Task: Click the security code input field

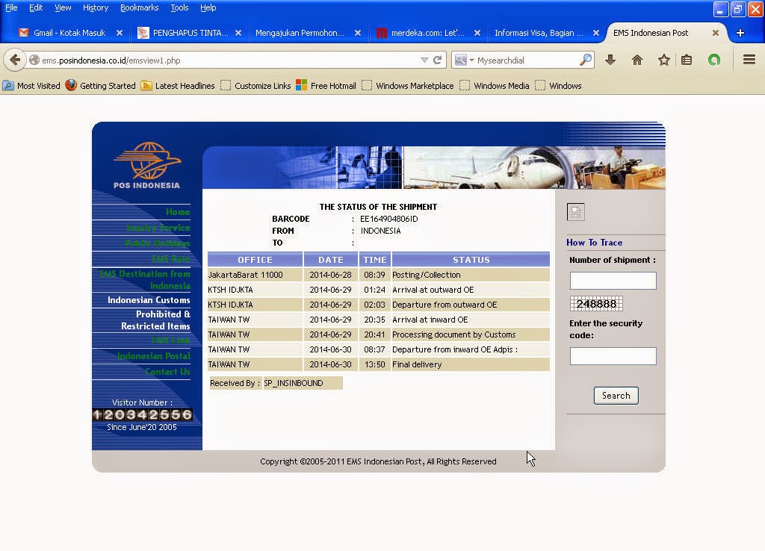Action: click(x=613, y=356)
